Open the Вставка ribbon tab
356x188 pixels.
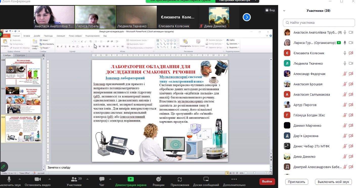tap(27, 36)
